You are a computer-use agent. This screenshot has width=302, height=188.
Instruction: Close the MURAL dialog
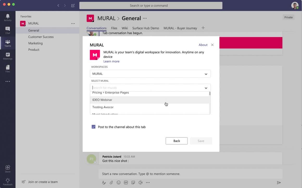(x=212, y=45)
